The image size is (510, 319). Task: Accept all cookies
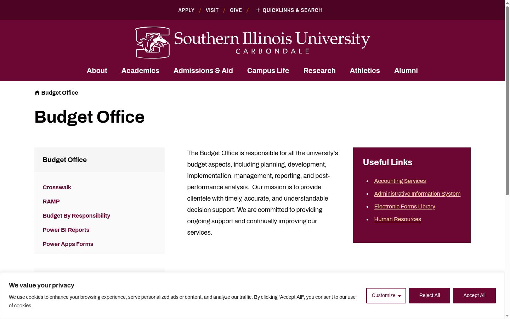click(474, 296)
